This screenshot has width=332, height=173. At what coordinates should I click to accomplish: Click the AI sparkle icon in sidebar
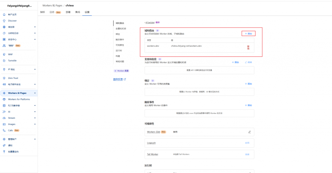click(4, 112)
